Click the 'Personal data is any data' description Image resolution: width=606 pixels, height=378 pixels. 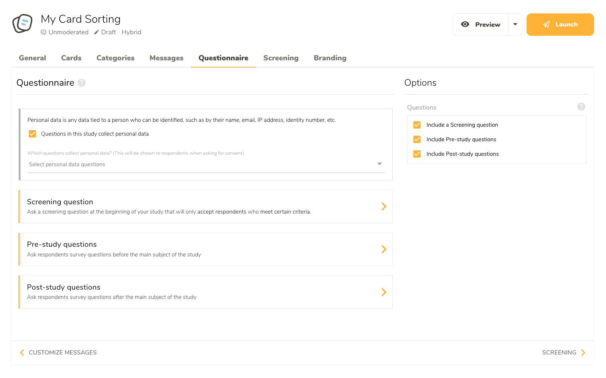[182, 120]
